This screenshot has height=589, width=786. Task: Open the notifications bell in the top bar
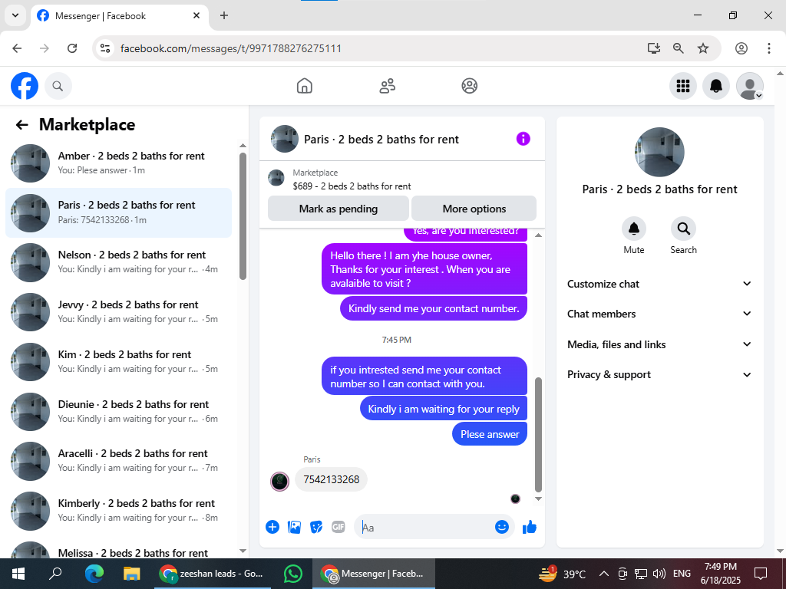pos(716,86)
